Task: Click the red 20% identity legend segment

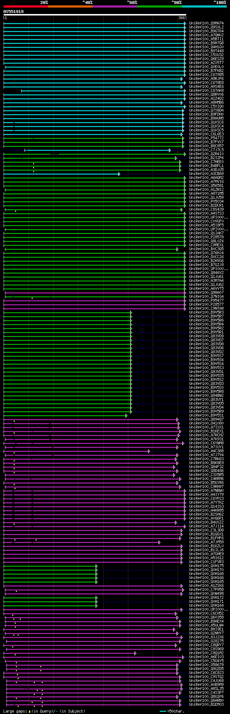Action: [x=26, y=6]
